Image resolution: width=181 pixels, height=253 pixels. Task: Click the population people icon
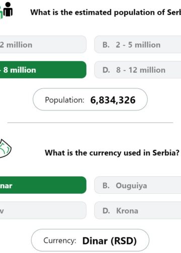tap(6, 11)
